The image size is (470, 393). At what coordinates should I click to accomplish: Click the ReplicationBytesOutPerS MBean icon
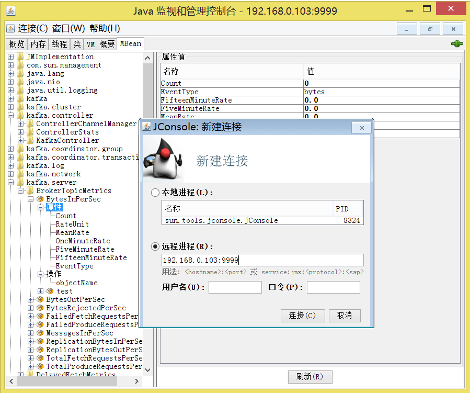40,350
